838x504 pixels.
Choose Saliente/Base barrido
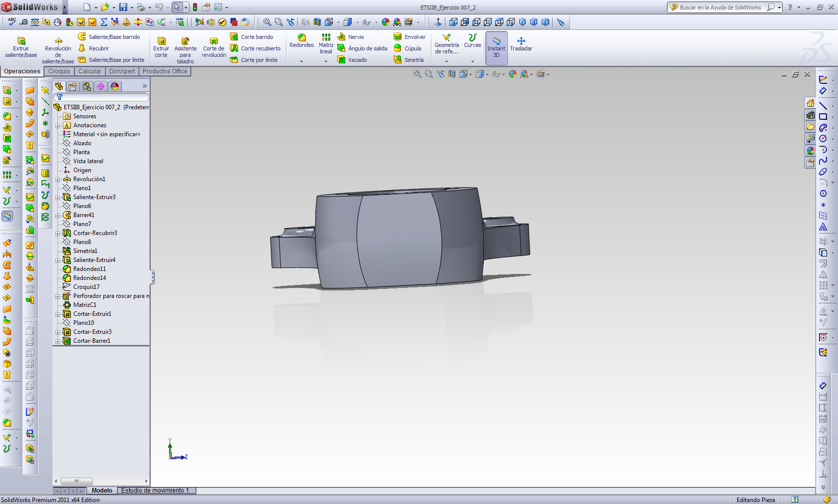(109, 37)
